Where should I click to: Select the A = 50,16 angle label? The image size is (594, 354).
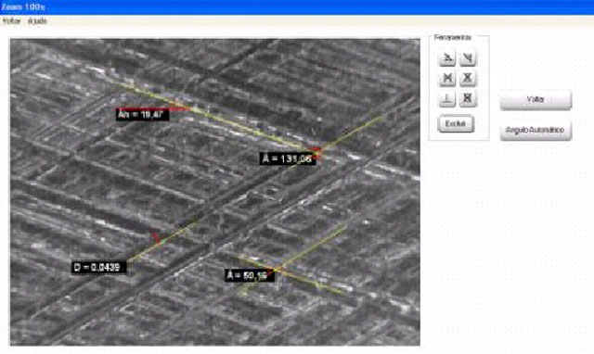pyautogui.click(x=250, y=275)
